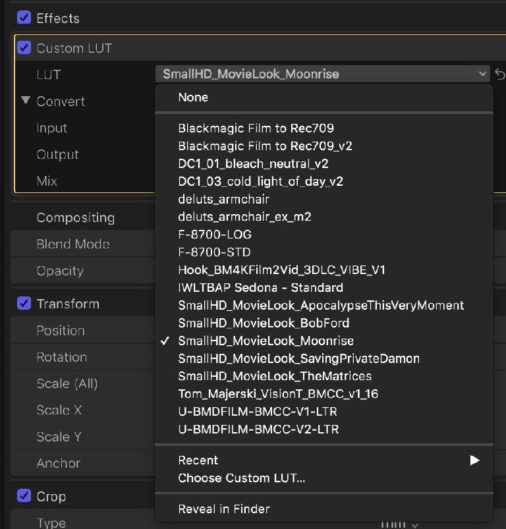Disable the Custom LUT checkbox
The height and width of the screenshot is (529, 506).
click(x=24, y=47)
